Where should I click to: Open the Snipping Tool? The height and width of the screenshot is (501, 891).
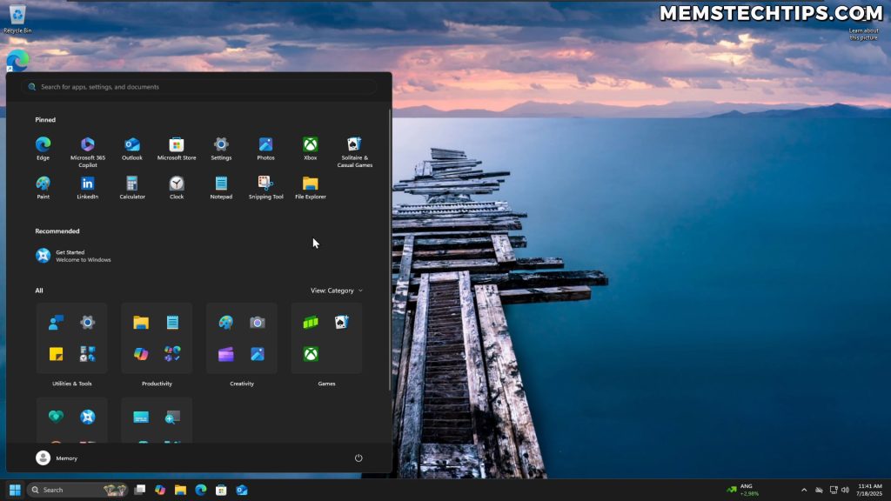265,184
